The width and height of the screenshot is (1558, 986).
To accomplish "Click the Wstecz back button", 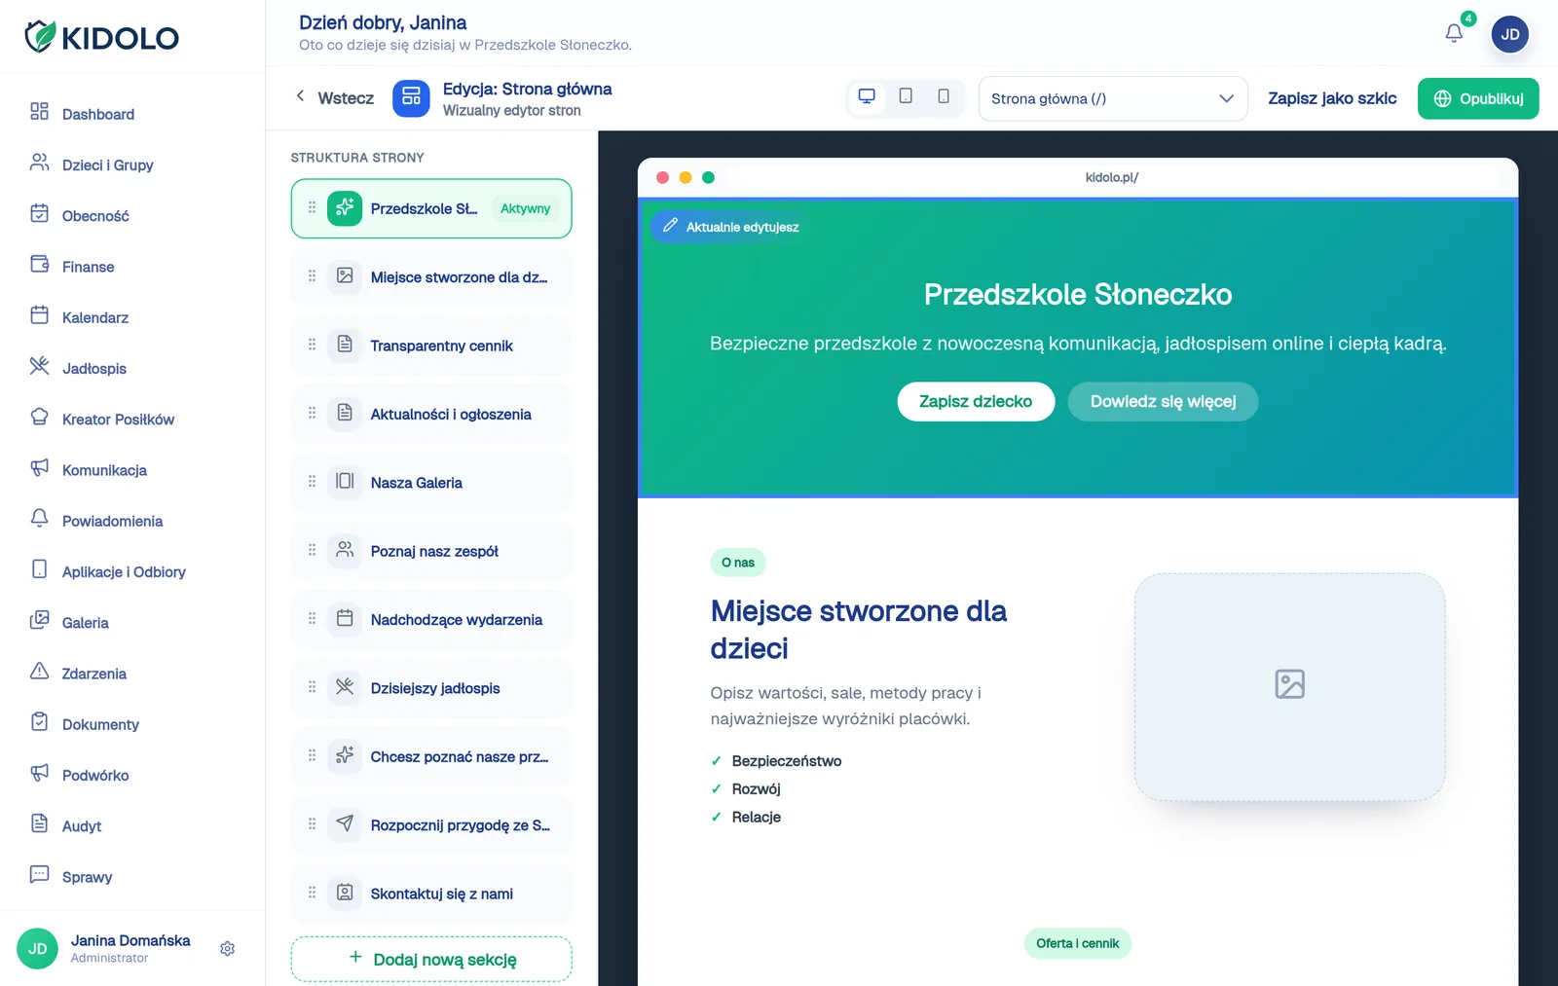I will 335,98.
